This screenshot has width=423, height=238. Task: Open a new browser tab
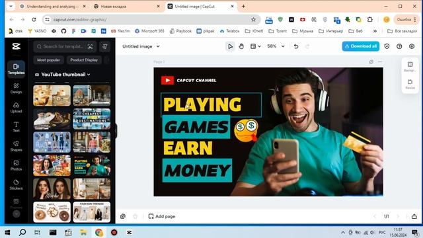point(243,6)
